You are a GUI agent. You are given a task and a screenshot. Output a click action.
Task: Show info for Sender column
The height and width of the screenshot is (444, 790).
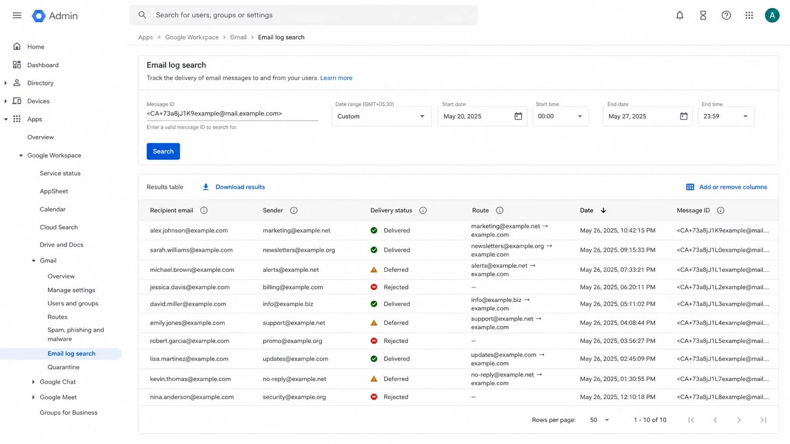[x=294, y=210]
